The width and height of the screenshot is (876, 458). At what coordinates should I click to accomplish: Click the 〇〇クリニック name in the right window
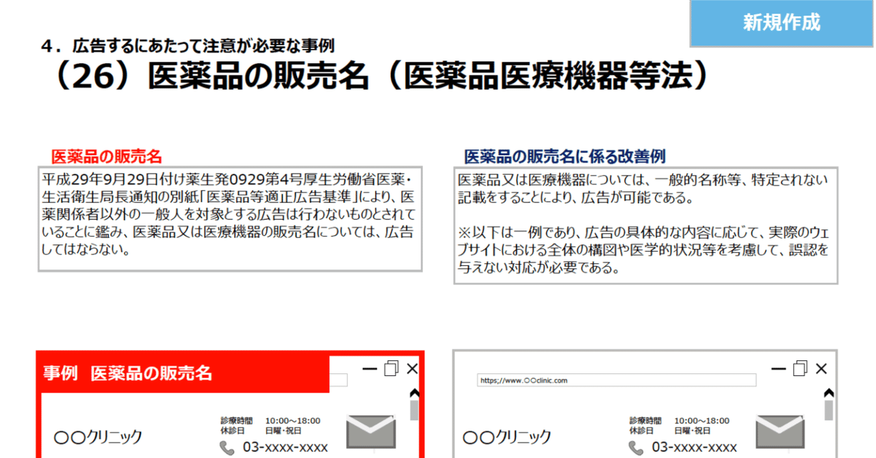tap(508, 437)
